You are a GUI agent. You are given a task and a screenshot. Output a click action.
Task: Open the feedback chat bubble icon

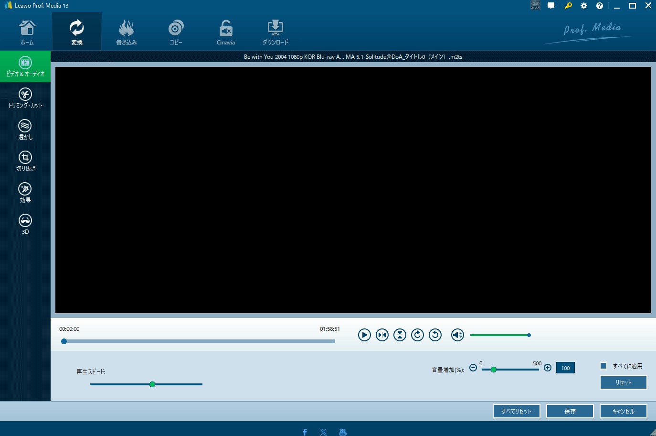pyautogui.click(x=551, y=6)
